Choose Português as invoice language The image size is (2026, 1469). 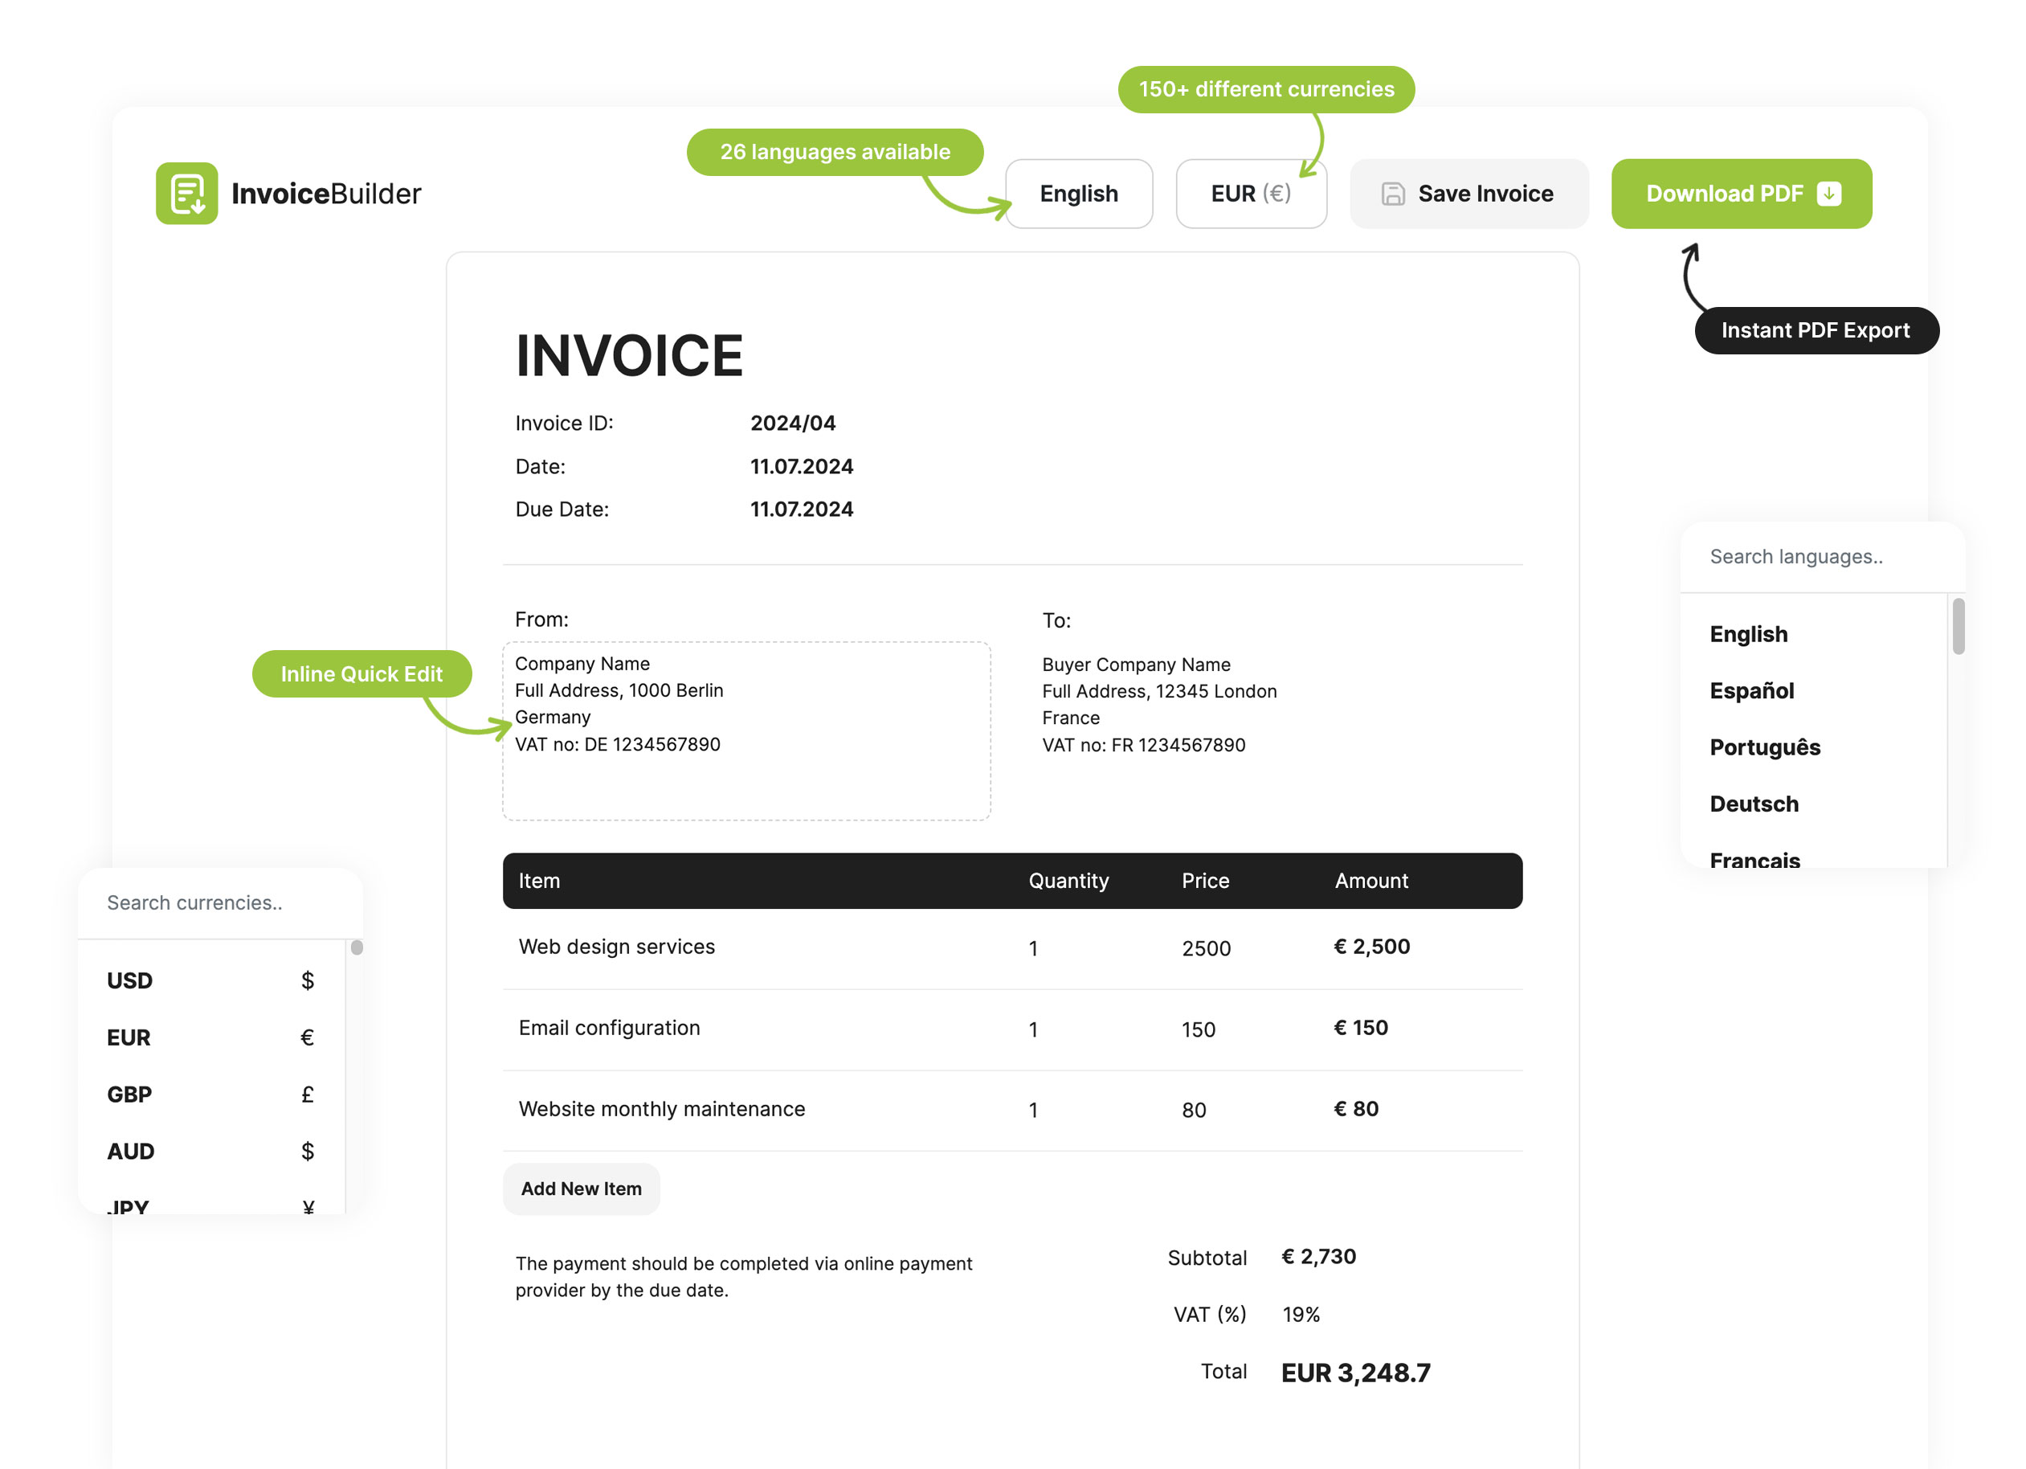(x=1765, y=747)
